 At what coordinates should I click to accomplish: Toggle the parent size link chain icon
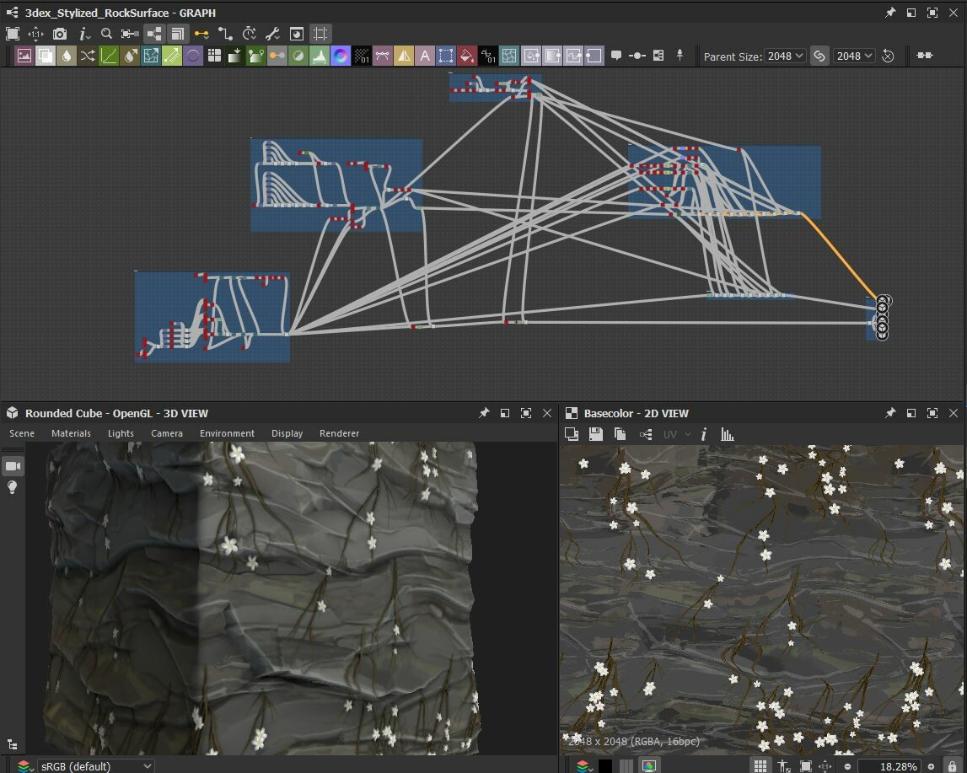click(x=819, y=56)
